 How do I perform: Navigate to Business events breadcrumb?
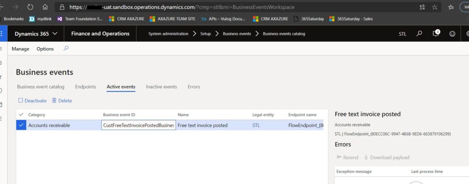coord(237,34)
